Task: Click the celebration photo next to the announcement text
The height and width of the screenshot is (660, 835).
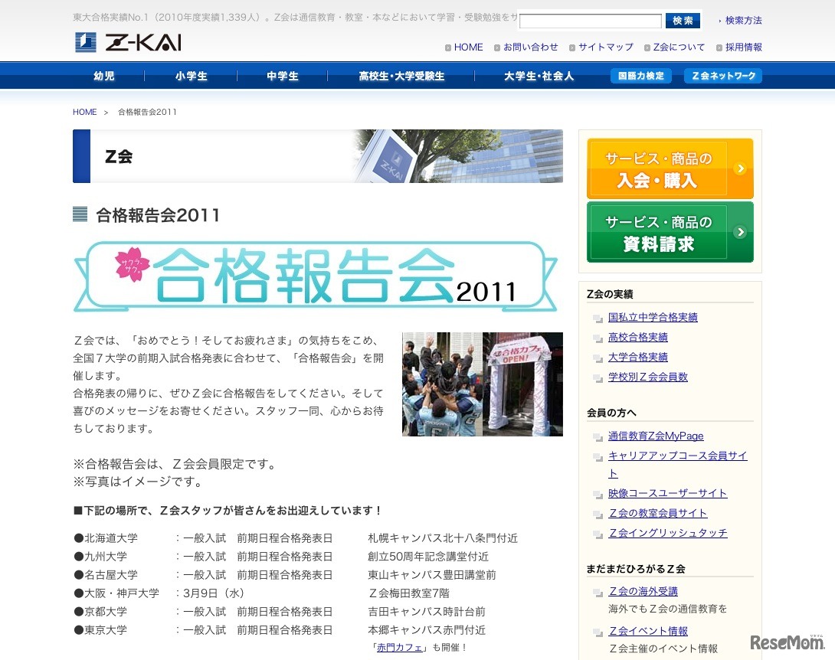Action: pyautogui.click(x=482, y=384)
